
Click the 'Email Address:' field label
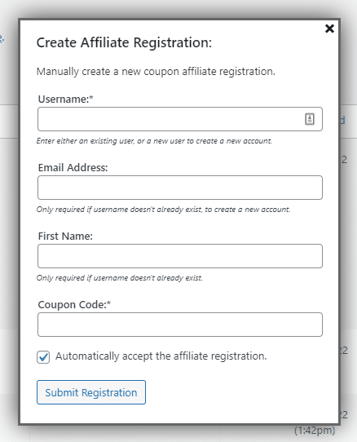click(73, 167)
